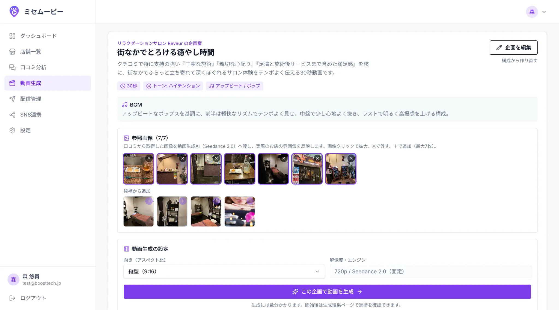Add the third candidate image with plus
This screenshot has width=559, height=310.
coord(216,201)
